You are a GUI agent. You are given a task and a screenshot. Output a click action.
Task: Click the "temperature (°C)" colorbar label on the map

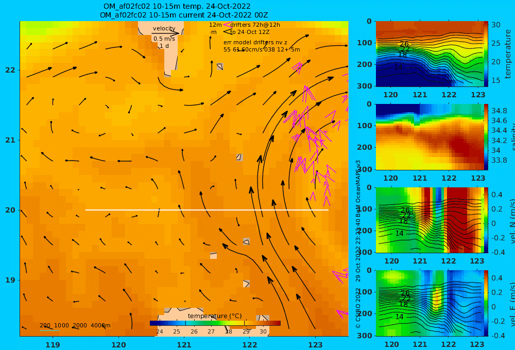pos(215,316)
